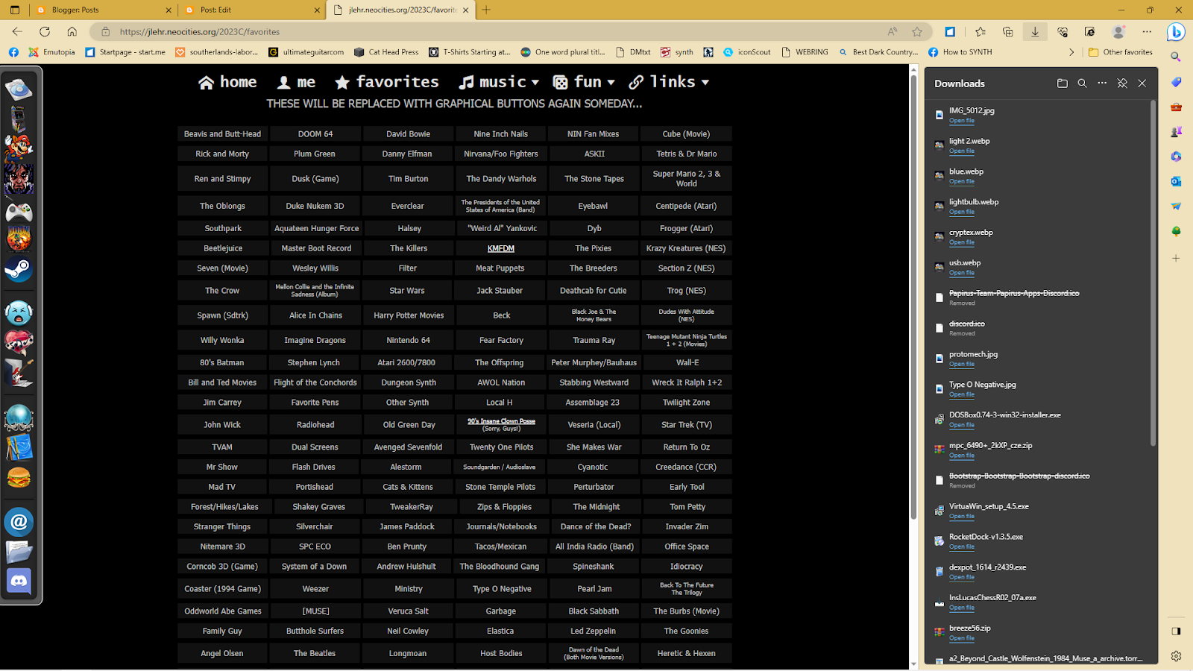Open sidebar settings gear icon
Image resolution: width=1193 pixels, height=671 pixels.
[1176, 656]
